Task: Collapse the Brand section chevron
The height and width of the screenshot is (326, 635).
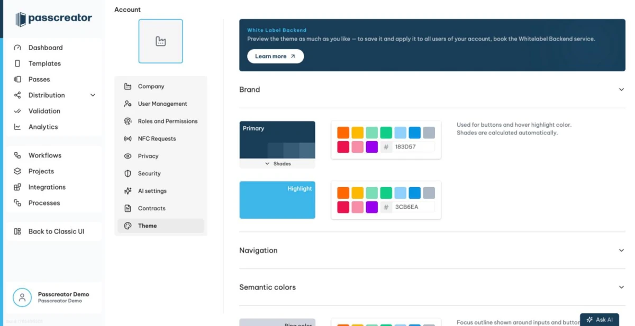Action: tap(621, 90)
